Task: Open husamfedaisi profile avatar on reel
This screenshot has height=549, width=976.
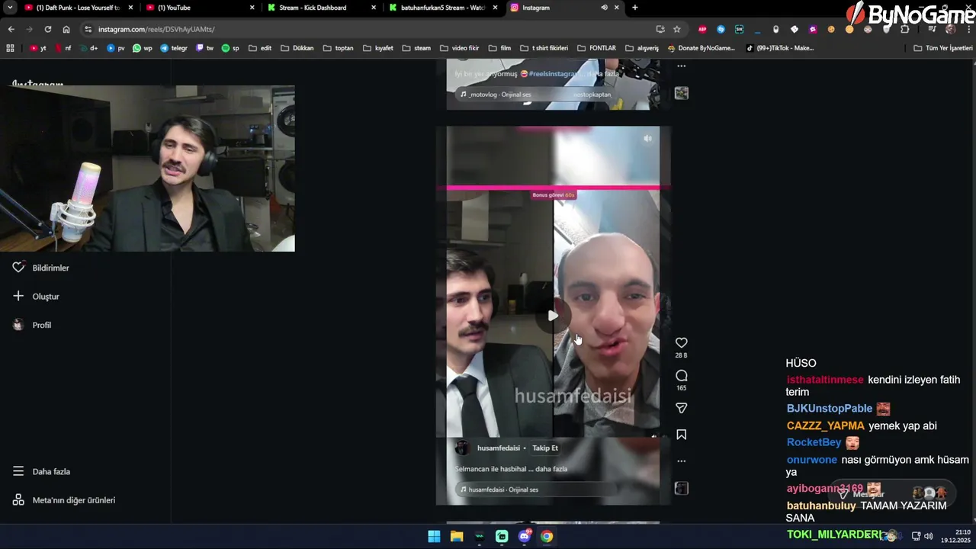Action: (x=462, y=448)
